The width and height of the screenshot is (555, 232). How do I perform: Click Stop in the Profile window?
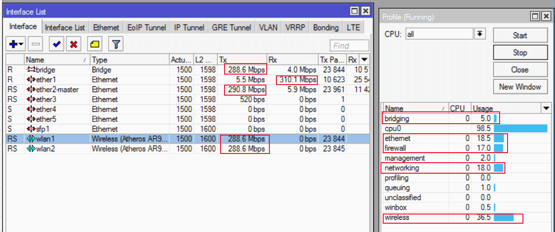pyautogui.click(x=520, y=53)
